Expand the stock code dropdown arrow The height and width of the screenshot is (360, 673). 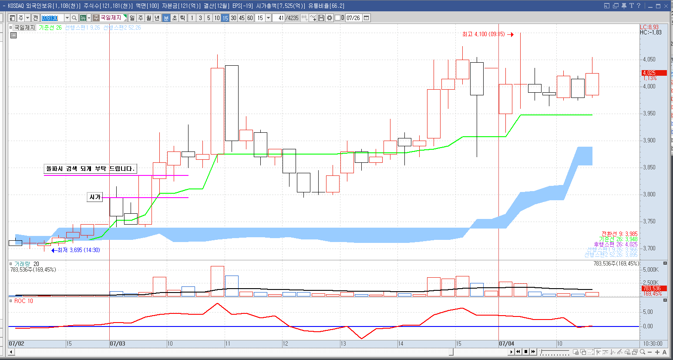(x=67, y=18)
